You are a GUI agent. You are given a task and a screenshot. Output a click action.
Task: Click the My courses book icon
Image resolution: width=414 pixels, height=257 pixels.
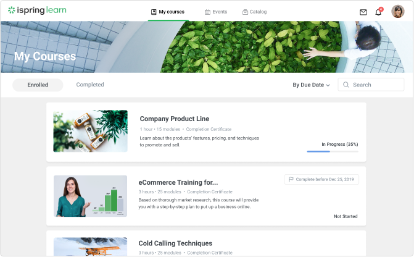click(x=154, y=12)
